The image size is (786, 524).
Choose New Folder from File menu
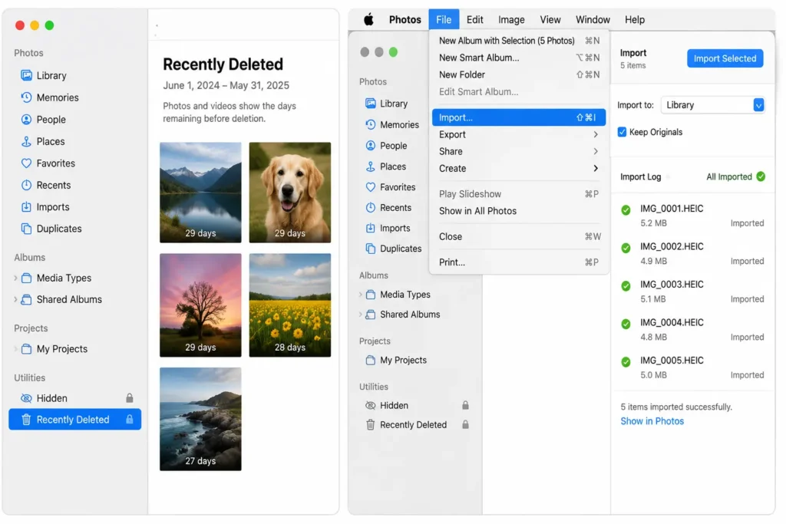tap(518, 74)
